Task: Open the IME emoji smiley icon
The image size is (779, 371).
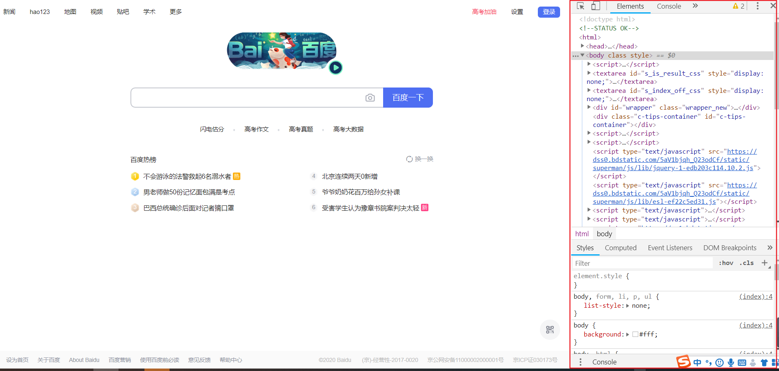Action: pyautogui.click(x=719, y=362)
